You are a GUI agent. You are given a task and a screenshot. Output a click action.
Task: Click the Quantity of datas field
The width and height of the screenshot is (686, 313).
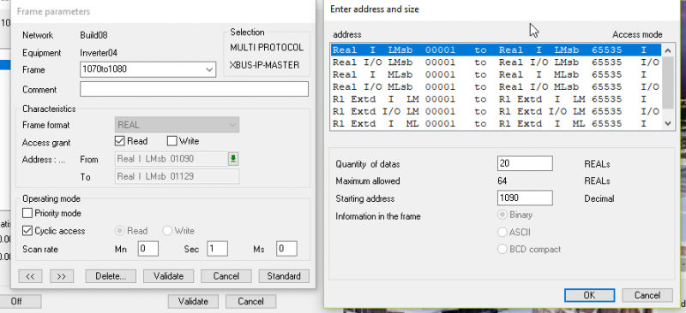pos(525,163)
